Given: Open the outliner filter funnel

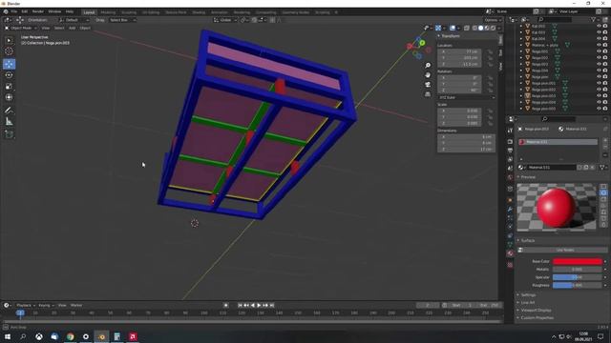Looking at the screenshot, I should (594, 19).
